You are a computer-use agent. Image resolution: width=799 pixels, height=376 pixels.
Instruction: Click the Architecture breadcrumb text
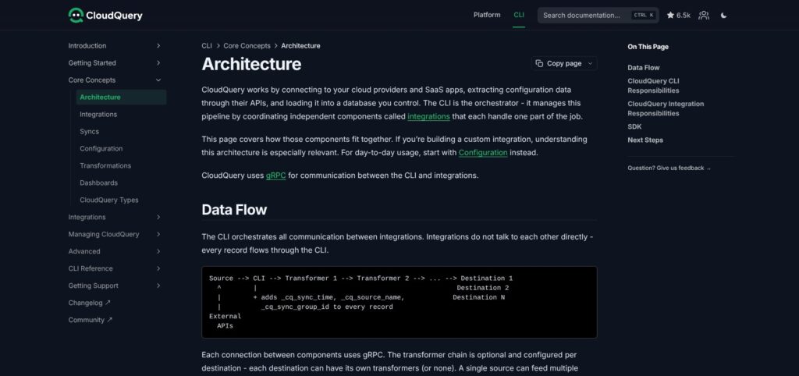pos(300,46)
